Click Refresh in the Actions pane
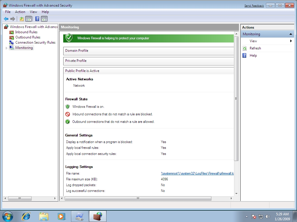 pyautogui.click(x=255, y=48)
